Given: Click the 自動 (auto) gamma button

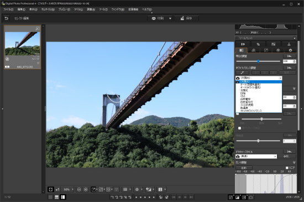Looking at the screenshot, I should pos(244,168).
